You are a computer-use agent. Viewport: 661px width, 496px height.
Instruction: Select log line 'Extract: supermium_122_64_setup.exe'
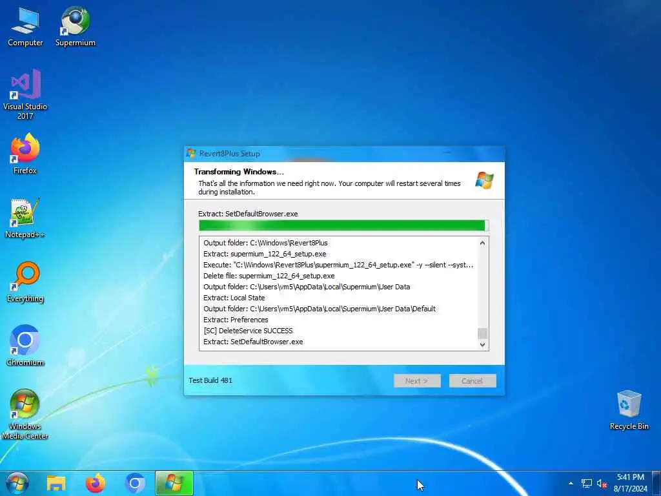[265, 254]
